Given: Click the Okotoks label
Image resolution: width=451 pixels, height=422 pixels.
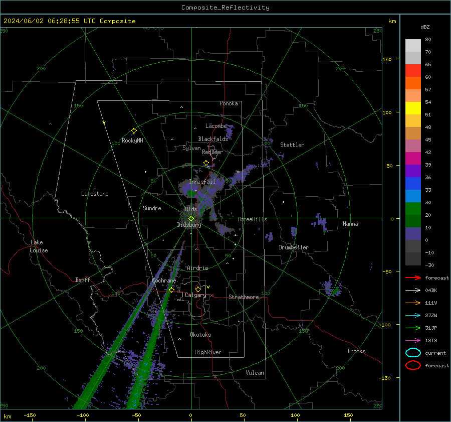Looking at the screenshot, I should point(200,335).
